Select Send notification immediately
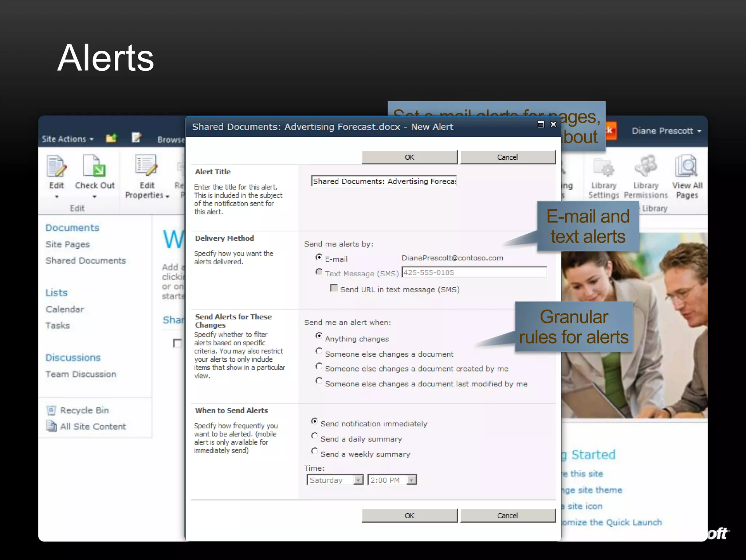This screenshot has height=560, width=746. tap(314, 421)
